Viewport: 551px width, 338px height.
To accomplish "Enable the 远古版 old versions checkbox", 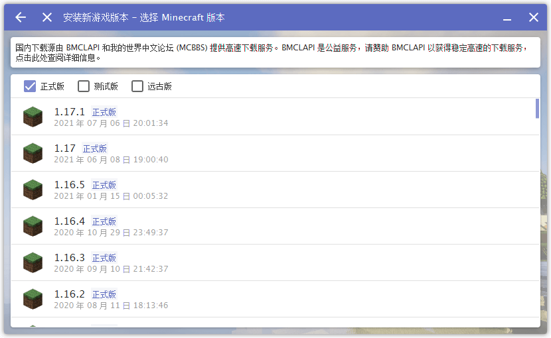I will pos(137,86).
